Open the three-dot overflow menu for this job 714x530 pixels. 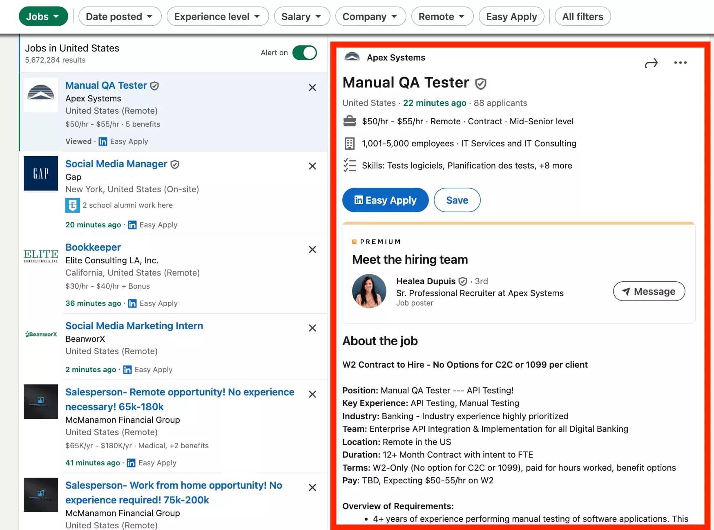(x=680, y=63)
